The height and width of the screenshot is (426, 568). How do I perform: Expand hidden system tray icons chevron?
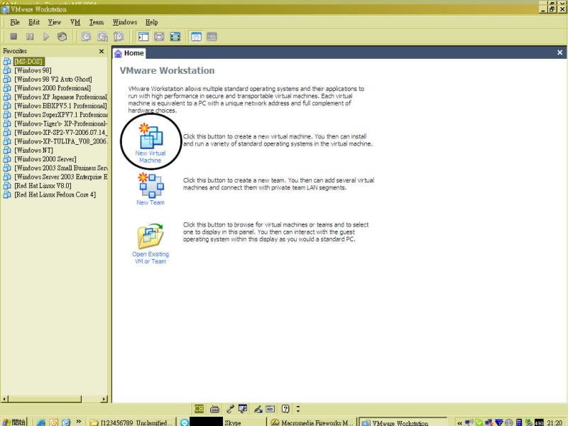(x=459, y=422)
